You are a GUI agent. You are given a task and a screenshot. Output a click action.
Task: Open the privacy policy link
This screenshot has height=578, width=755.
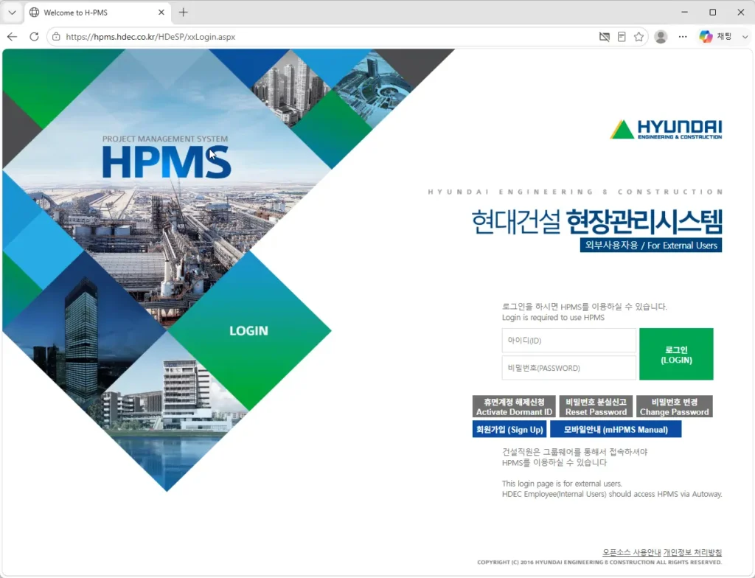tap(692, 552)
